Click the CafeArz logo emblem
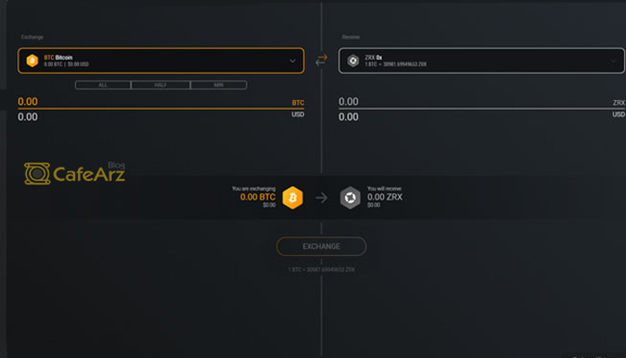Image resolution: width=626 pixels, height=358 pixels. 38,174
